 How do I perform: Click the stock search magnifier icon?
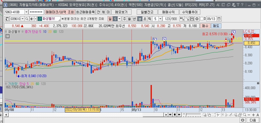(27, 19)
